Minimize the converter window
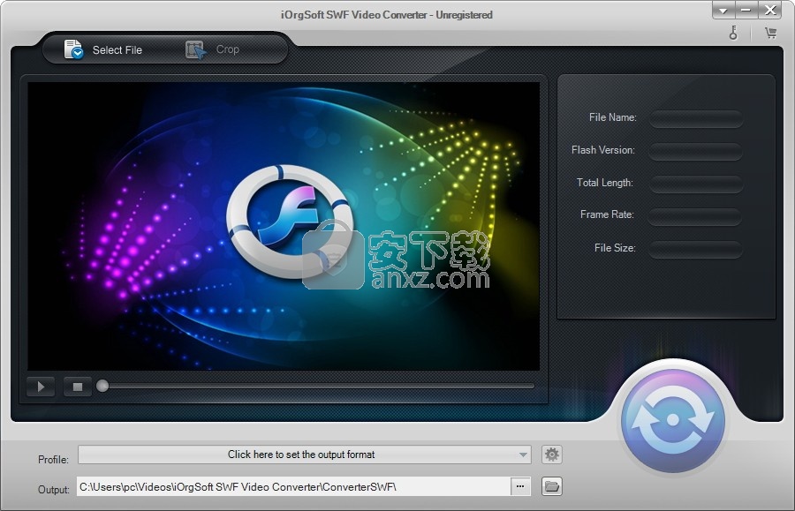795x511 pixels. [746, 10]
